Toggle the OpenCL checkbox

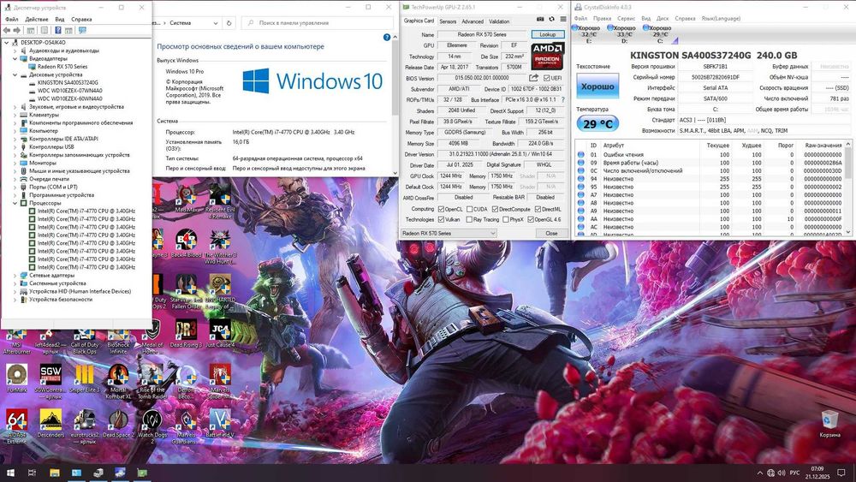click(x=441, y=209)
